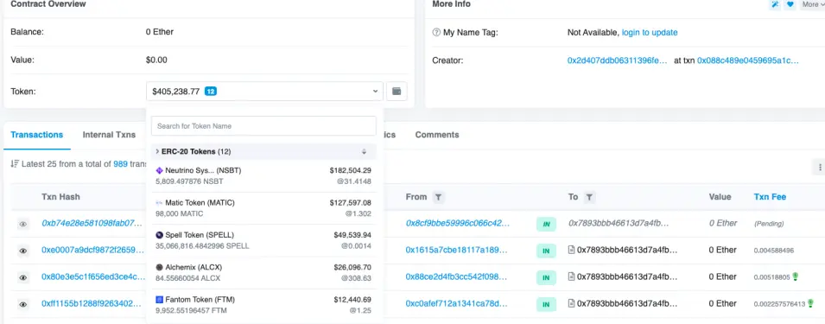Open sender address 0x8cf9bbe59996c066c42
The width and height of the screenshot is (825, 324).
[x=458, y=223]
